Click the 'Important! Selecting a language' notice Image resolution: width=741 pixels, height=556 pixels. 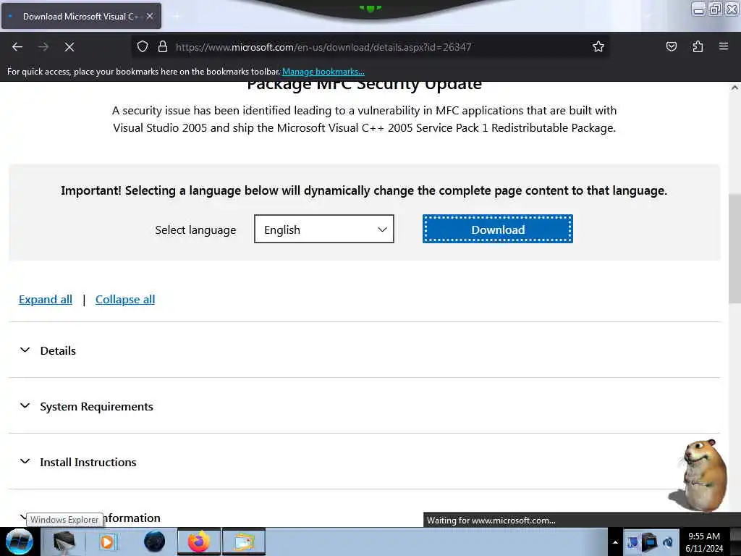point(364,190)
